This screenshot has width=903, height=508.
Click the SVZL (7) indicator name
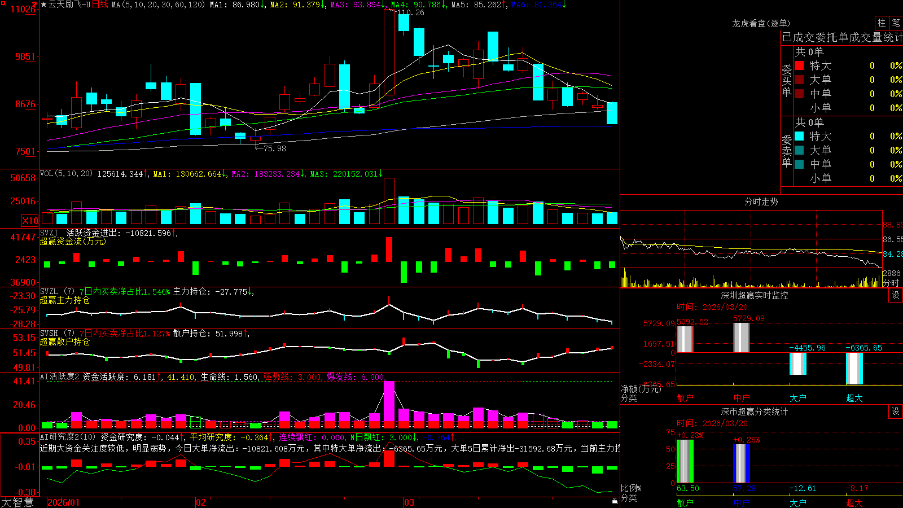pyautogui.click(x=57, y=292)
